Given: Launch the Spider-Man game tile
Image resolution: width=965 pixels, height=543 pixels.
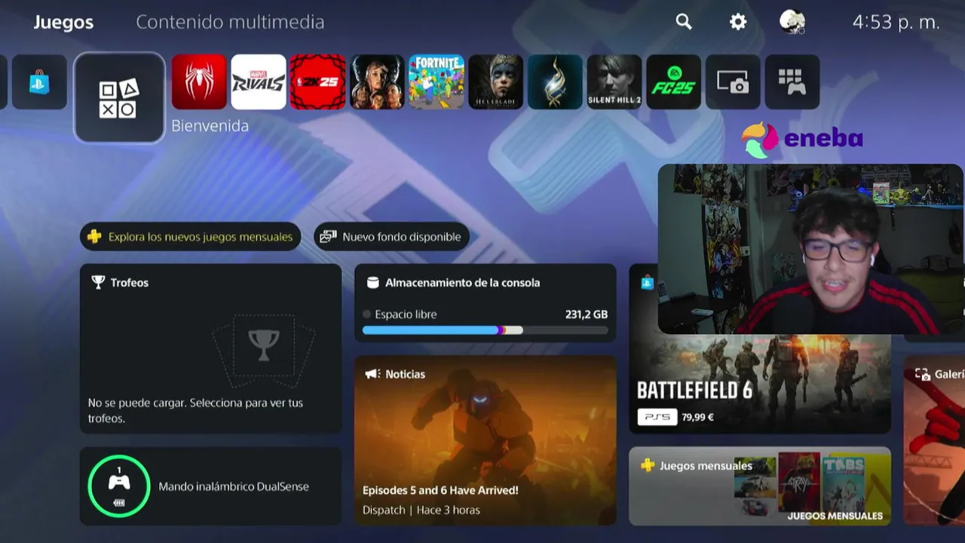Looking at the screenshot, I should pyautogui.click(x=199, y=82).
